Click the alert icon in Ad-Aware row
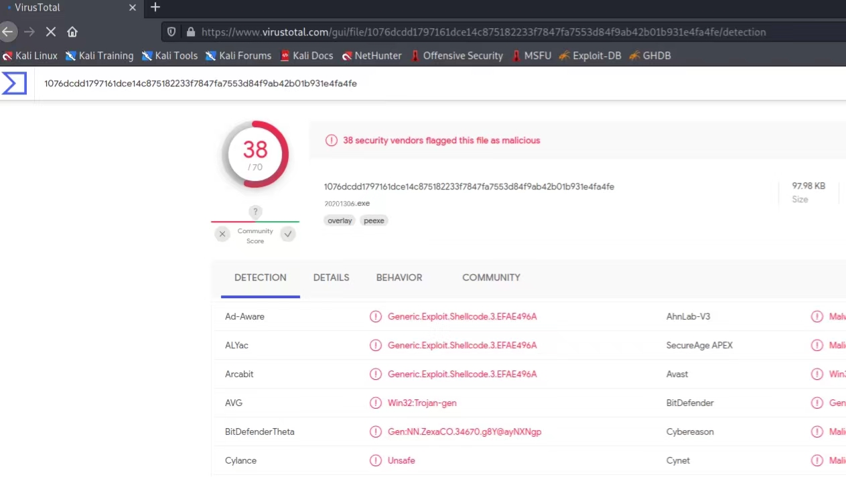The width and height of the screenshot is (846, 477). (x=376, y=316)
